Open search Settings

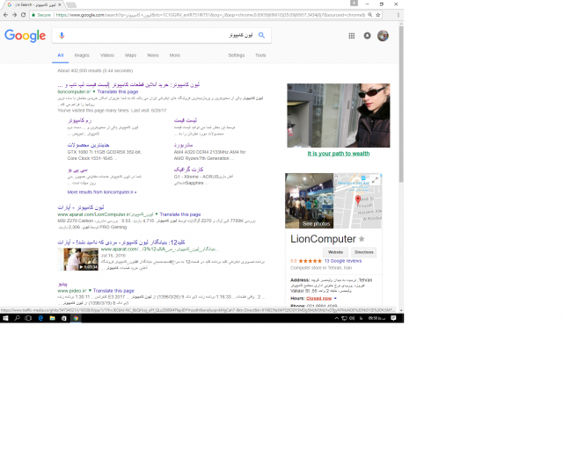[x=237, y=55]
